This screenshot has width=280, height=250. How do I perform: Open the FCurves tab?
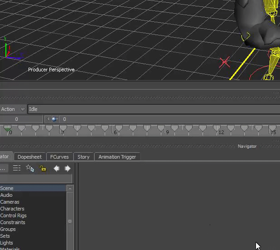pyautogui.click(x=59, y=157)
